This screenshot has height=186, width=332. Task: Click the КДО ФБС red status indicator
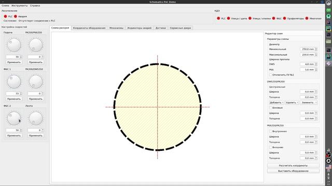tap(273, 19)
